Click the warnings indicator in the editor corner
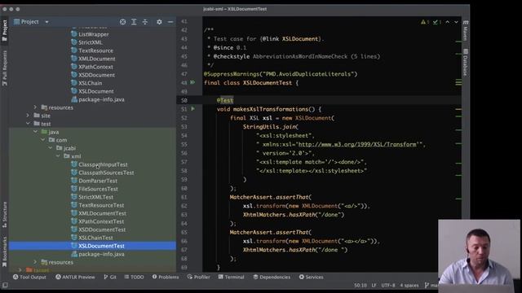 (425, 22)
